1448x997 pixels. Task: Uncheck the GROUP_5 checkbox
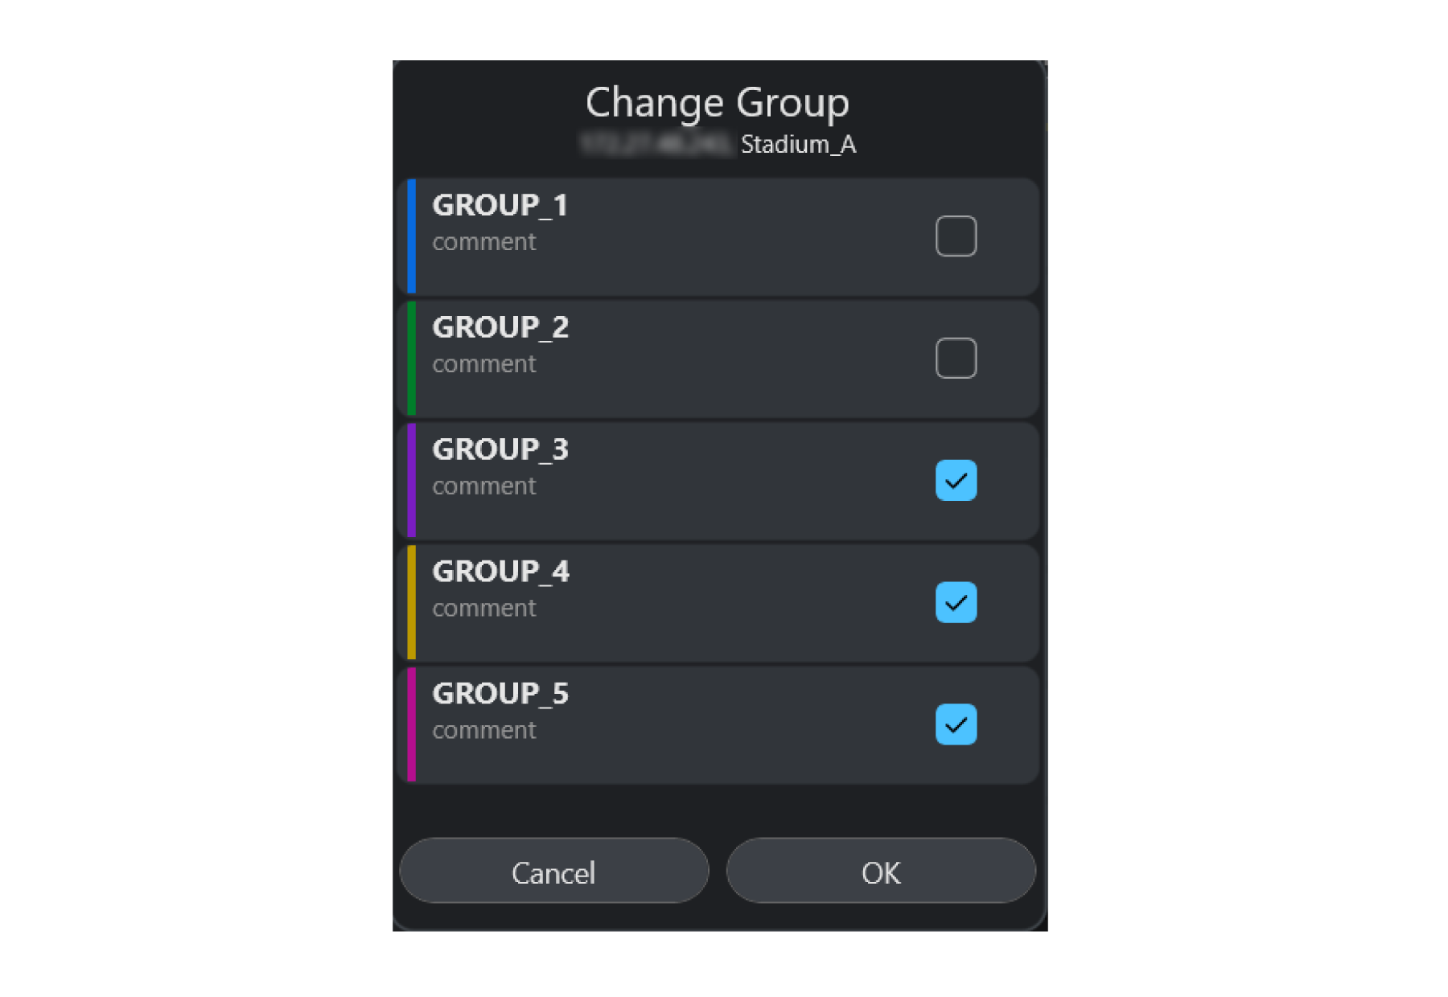point(956,724)
